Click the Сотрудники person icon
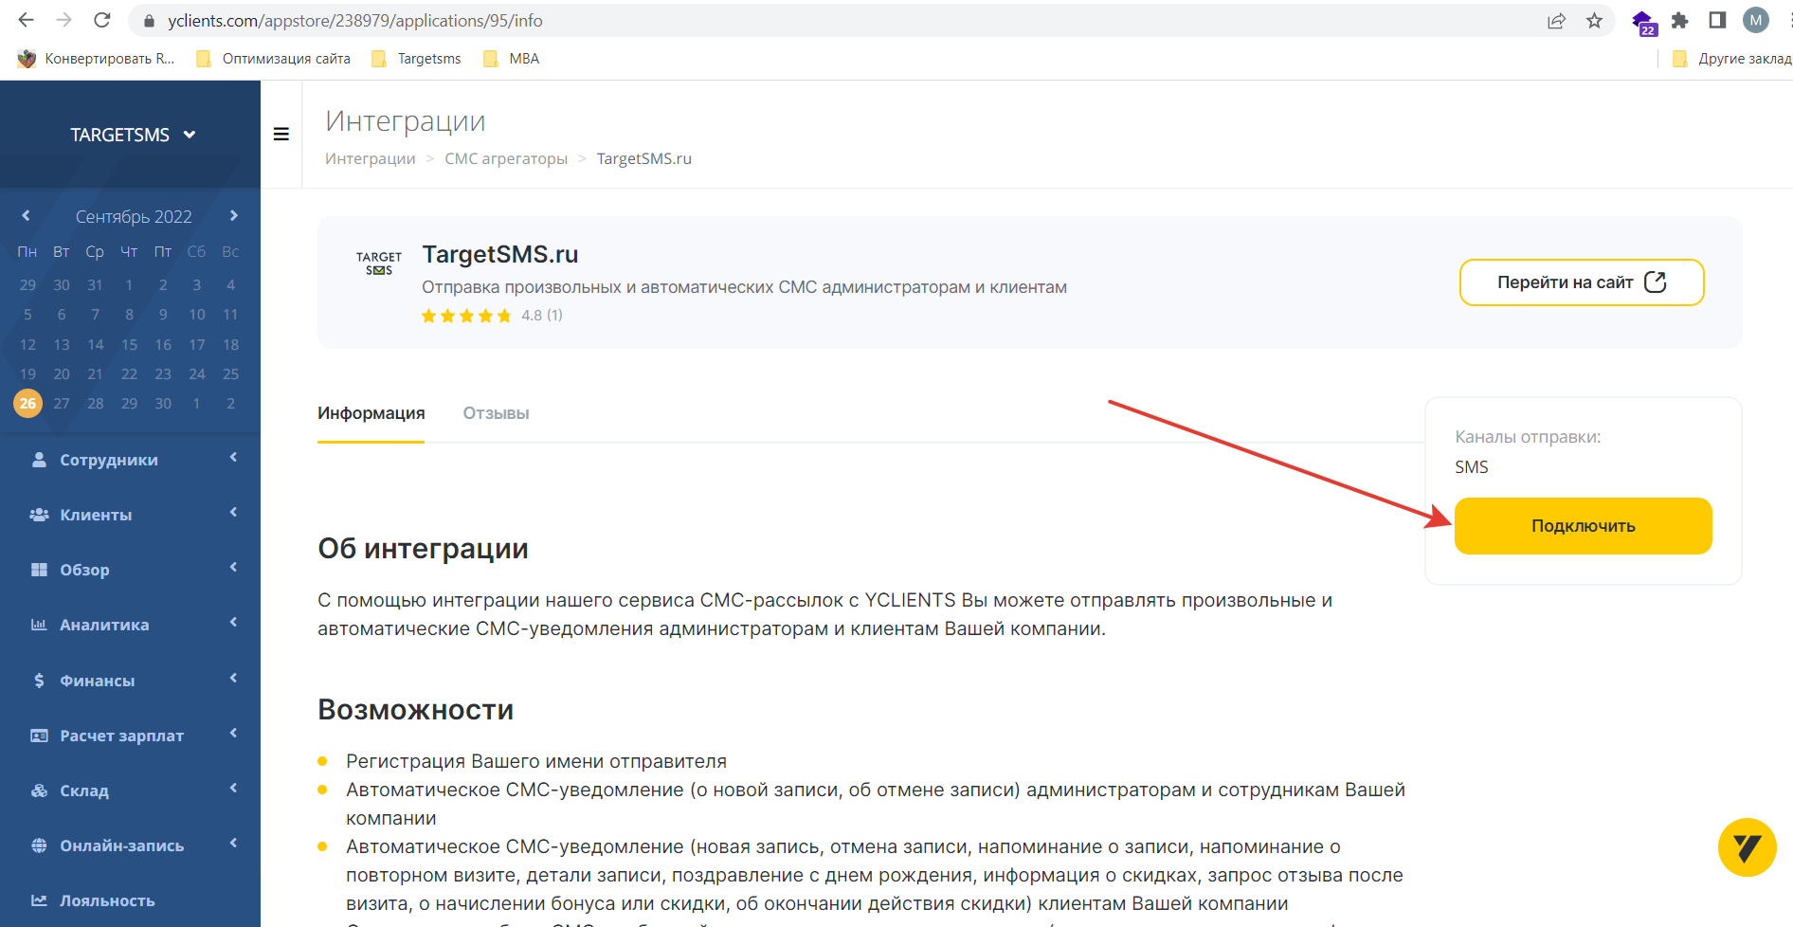1793x927 pixels. click(39, 460)
